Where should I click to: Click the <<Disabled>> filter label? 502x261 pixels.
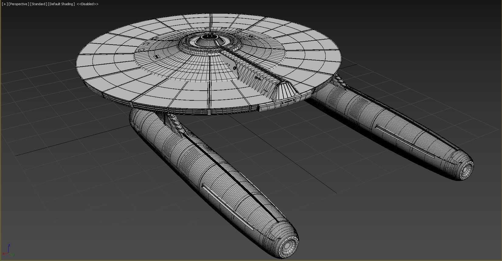click(88, 4)
